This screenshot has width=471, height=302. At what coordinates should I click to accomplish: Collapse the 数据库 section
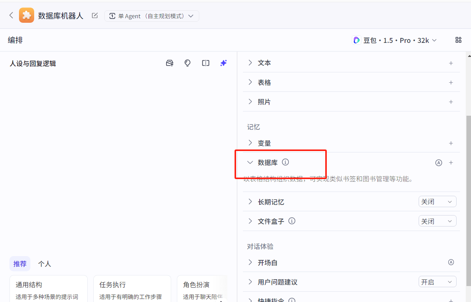point(250,162)
